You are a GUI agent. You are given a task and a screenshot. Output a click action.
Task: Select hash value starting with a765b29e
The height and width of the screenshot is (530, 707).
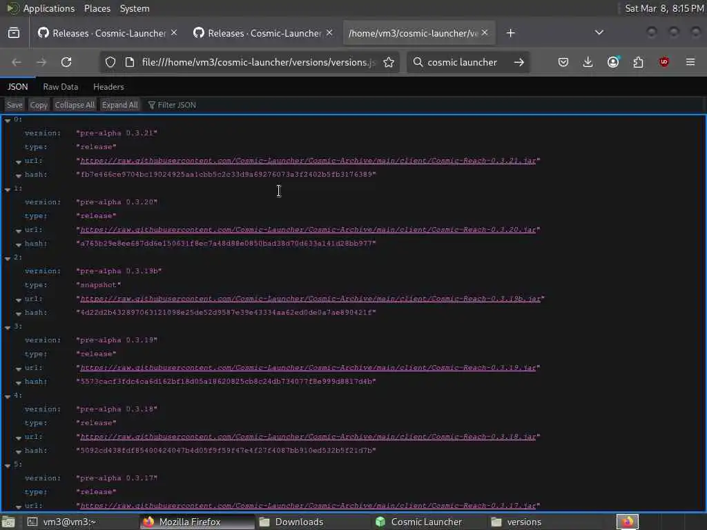coord(226,244)
